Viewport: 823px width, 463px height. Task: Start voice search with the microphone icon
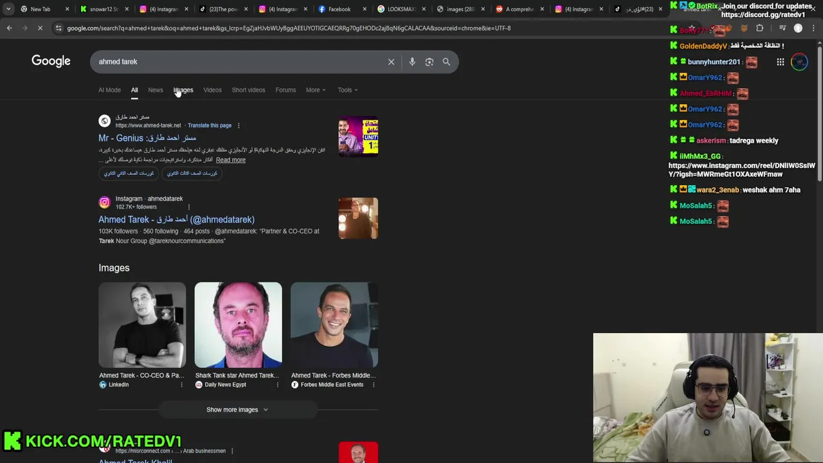pyautogui.click(x=412, y=62)
